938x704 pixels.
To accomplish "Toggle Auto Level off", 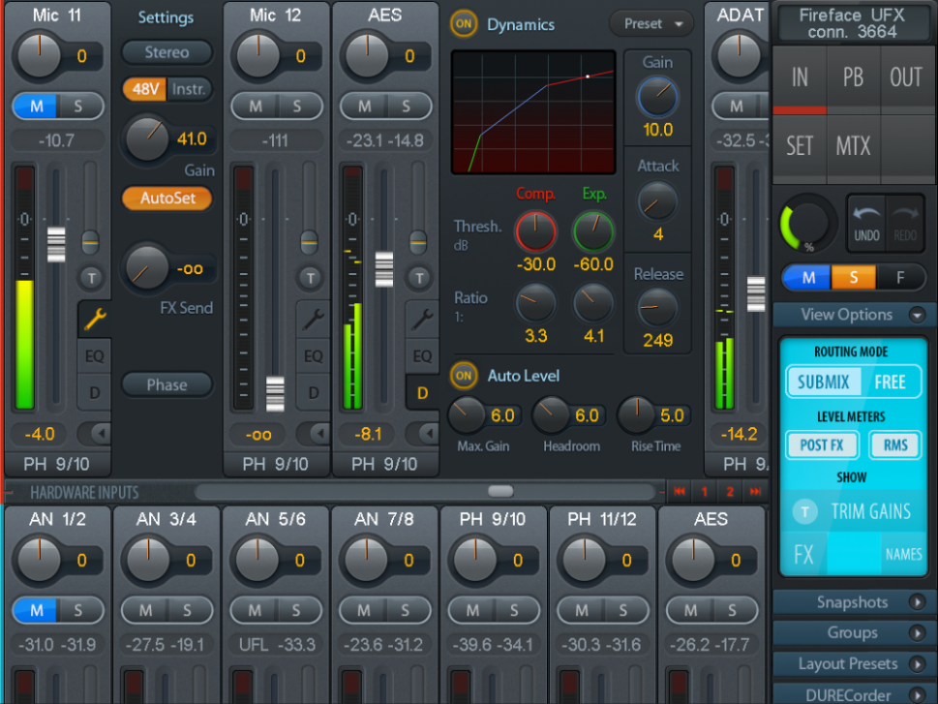I will [464, 376].
